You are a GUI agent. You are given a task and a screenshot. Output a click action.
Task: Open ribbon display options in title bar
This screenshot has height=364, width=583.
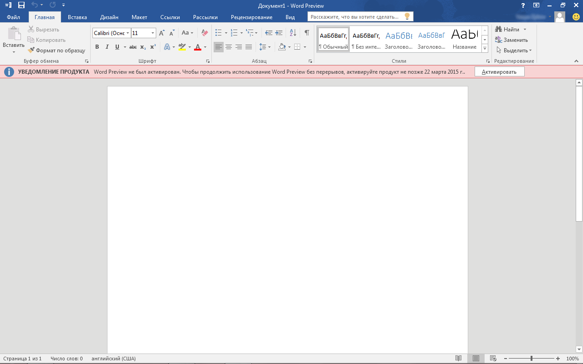(537, 5)
